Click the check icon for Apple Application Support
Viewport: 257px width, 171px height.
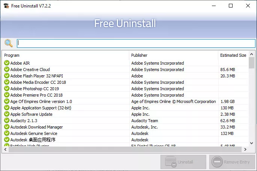pos(7,107)
